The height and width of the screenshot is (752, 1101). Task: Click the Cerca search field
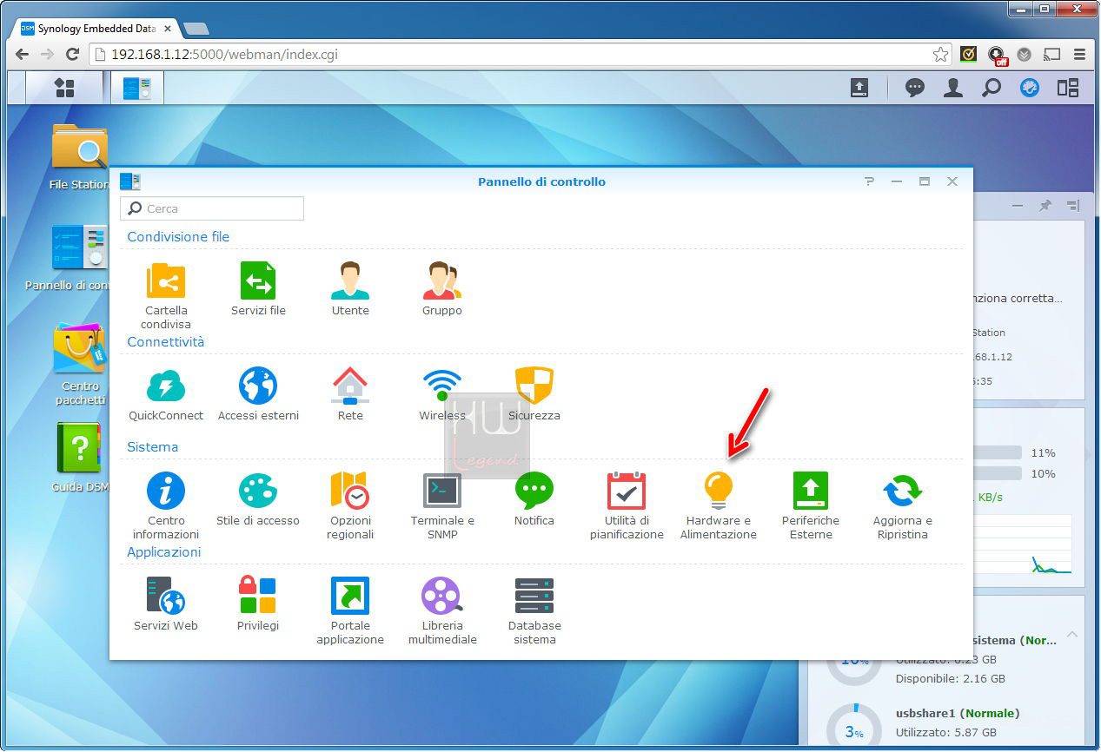(212, 208)
